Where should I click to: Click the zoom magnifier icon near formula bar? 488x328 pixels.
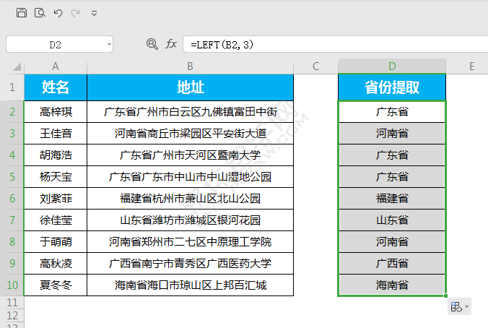(x=152, y=44)
